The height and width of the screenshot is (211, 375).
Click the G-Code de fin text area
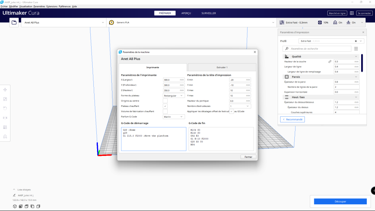coord(221,139)
